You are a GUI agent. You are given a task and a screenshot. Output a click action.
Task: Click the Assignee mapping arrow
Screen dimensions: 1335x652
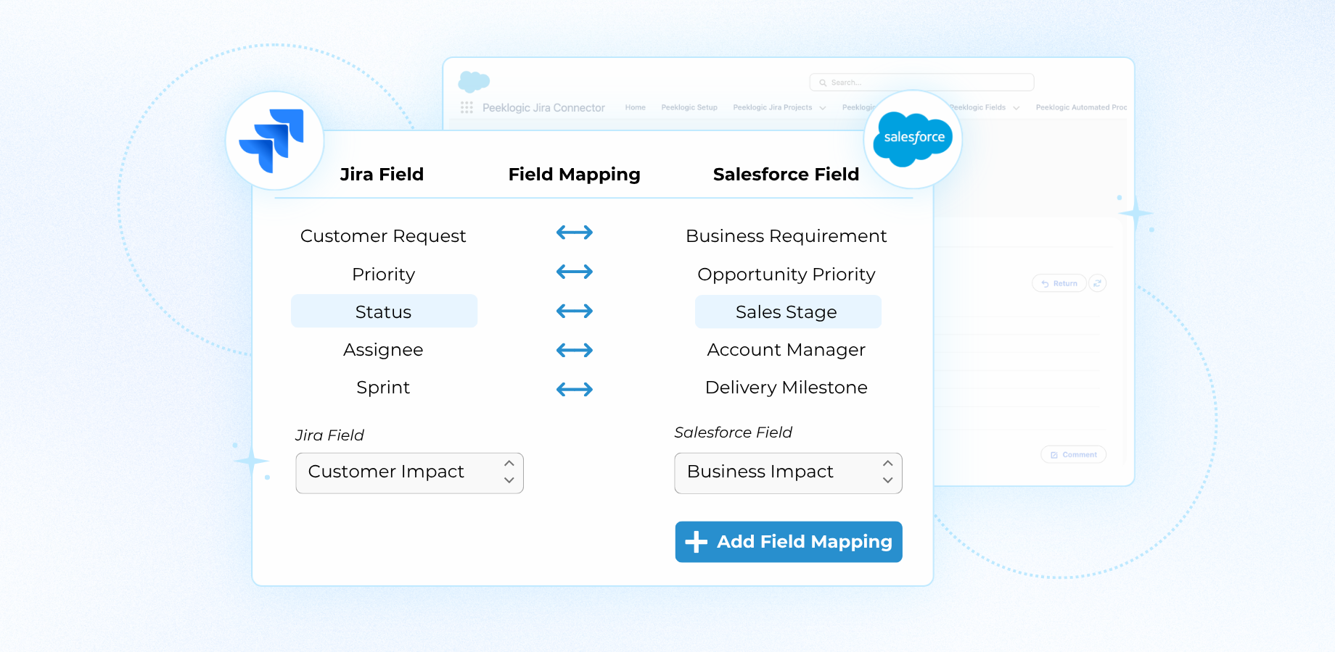coord(575,350)
